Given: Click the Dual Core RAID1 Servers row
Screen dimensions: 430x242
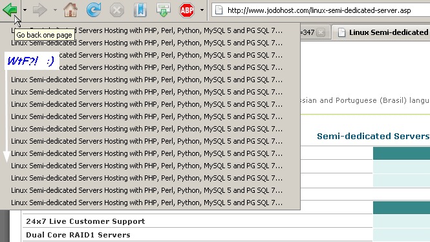Looking at the screenshot, I should [x=197, y=235].
